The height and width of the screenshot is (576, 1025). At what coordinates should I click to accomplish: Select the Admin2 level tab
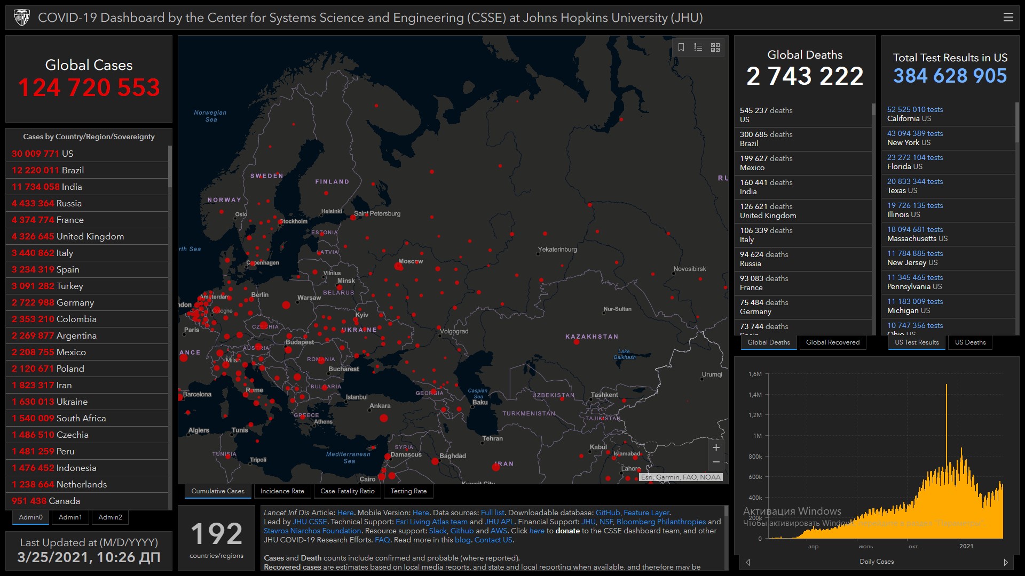[x=110, y=517]
